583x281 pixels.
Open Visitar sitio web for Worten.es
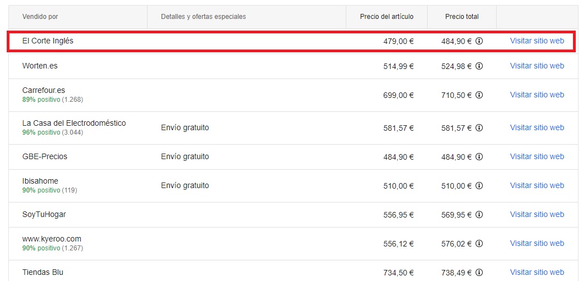click(x=537, y=66)
